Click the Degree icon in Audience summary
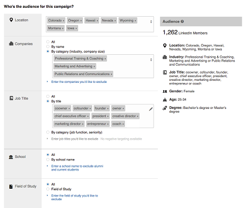The image size is (250, 208). (165, 108)
